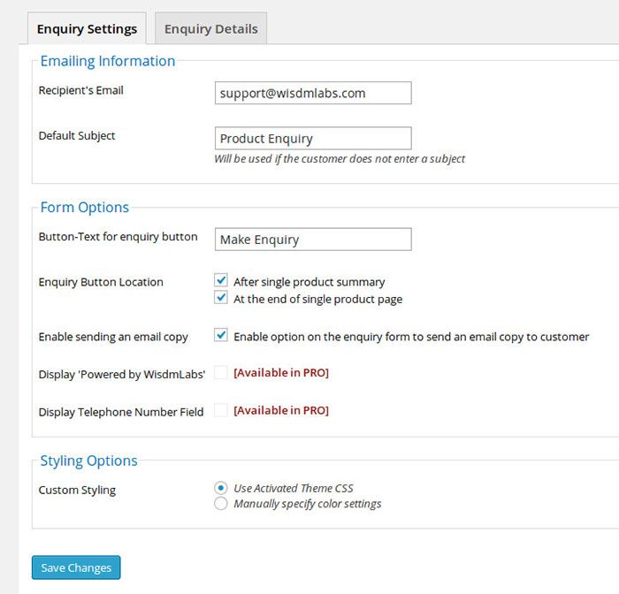Screen dimensions: 619x594
Task: Click the Default Subject label
Action: click(x=77, y=136)
